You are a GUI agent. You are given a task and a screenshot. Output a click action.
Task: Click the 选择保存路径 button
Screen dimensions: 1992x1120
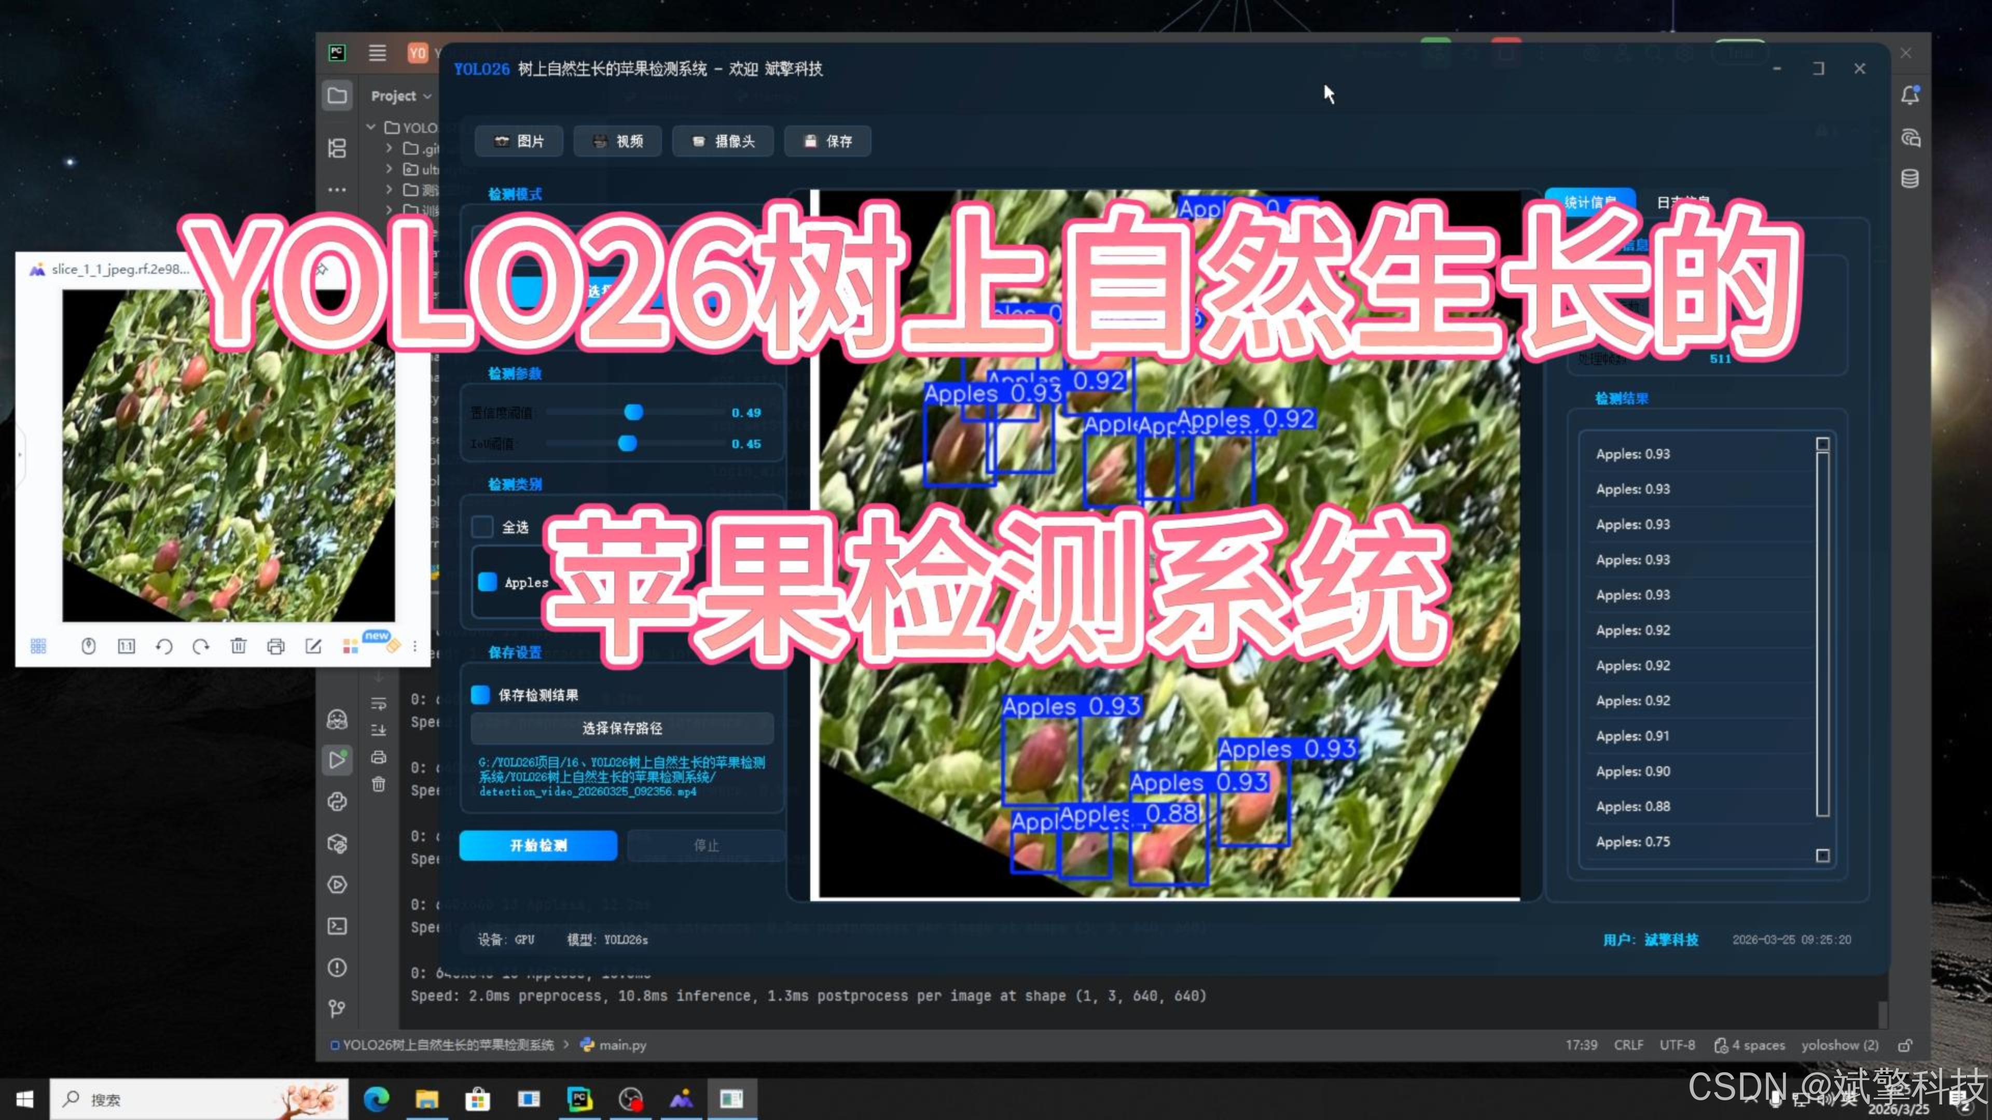click(622, 728)
